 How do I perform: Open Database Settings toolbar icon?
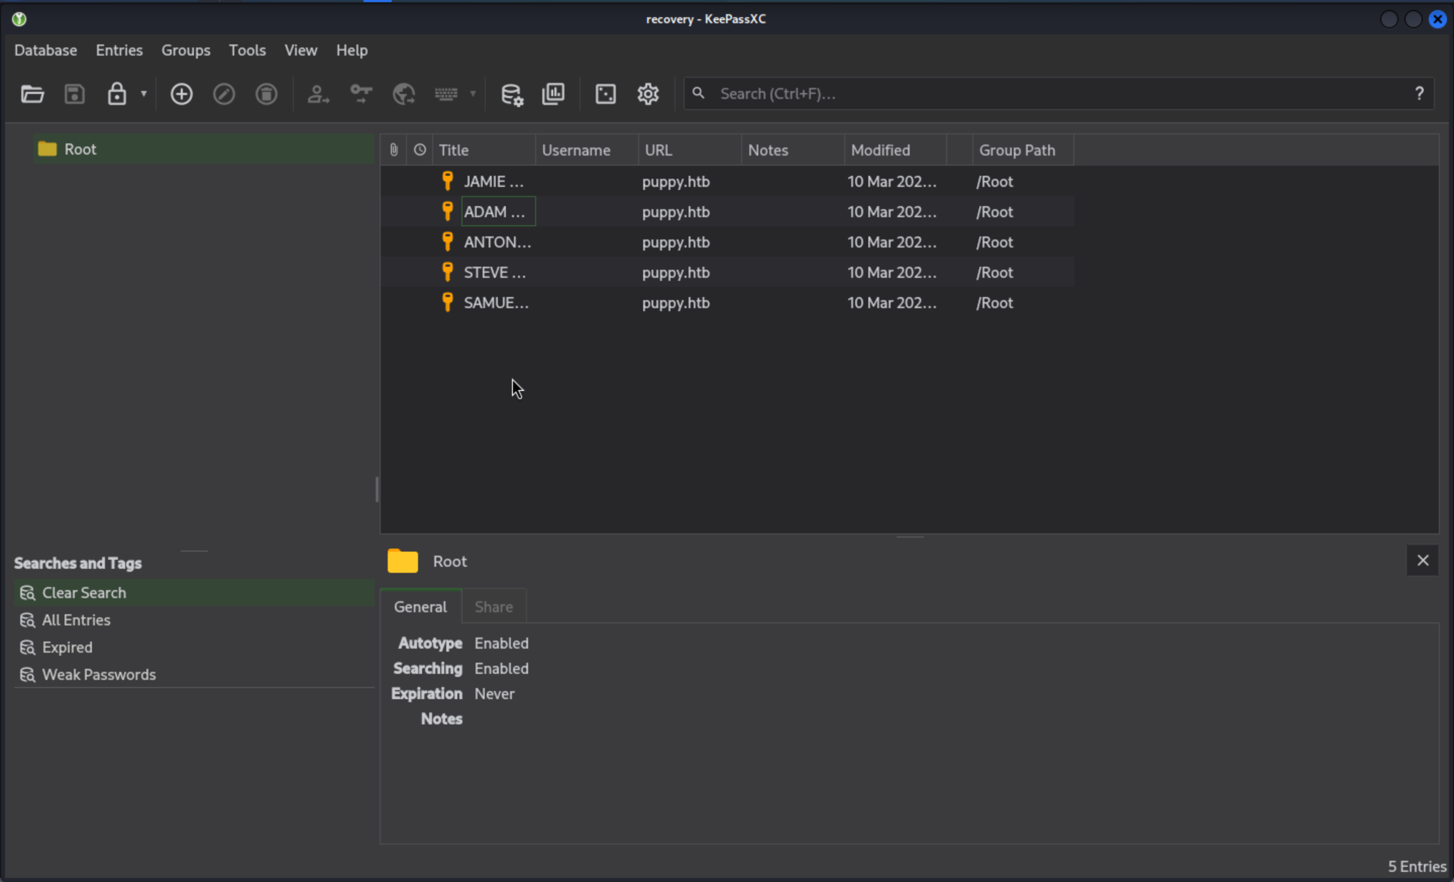pos(511,94)
